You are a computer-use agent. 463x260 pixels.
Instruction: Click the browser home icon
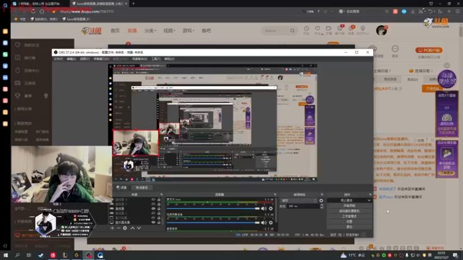pos(42,12)
